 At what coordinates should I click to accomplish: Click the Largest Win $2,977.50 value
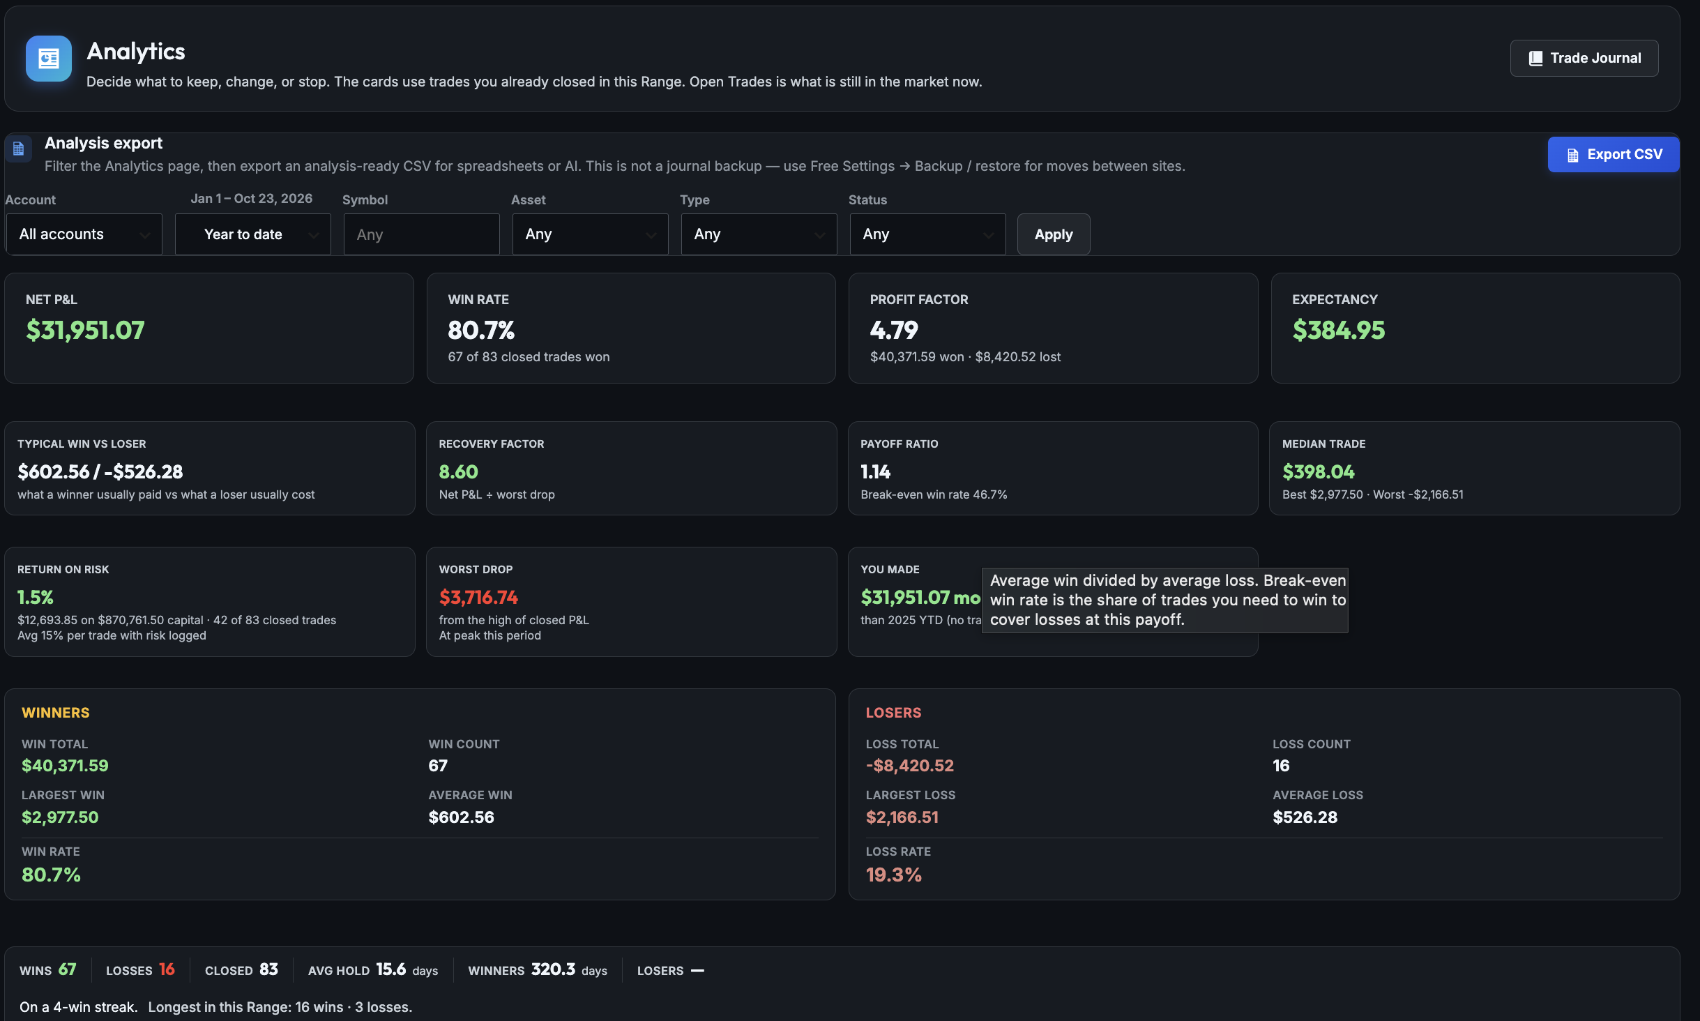[x=60, y=817]
